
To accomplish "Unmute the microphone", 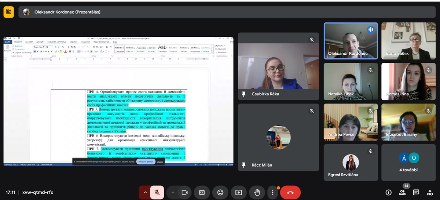I will coord(157,192).
